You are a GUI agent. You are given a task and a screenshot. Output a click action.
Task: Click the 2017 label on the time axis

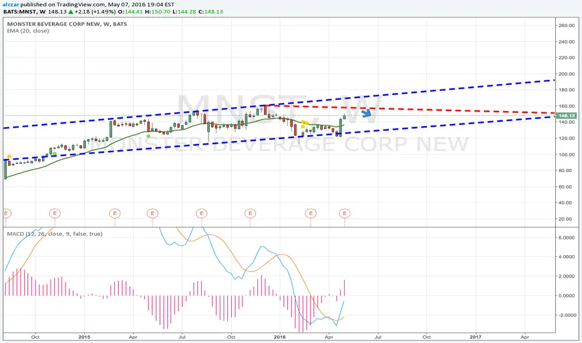pyautogui.click(x=475, y=337)
